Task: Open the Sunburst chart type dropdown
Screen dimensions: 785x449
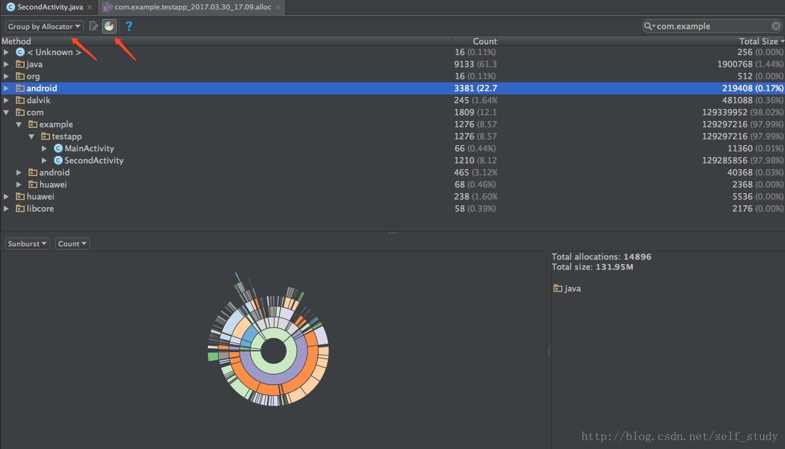Action: pos(27,243)
